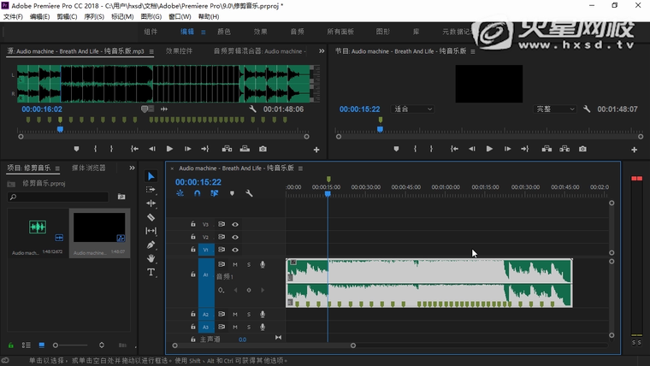
Task: Open playback resolution dropdown in Program monitor
Action: (556, 109)
